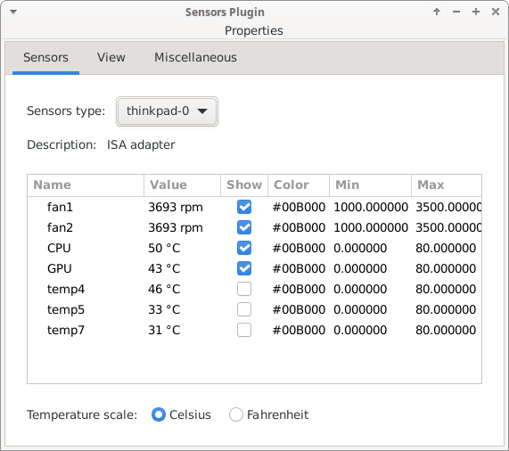This screenshot has width=509, height=451.
Task: Click the Show column header
Action: click(x=244, y=184)
